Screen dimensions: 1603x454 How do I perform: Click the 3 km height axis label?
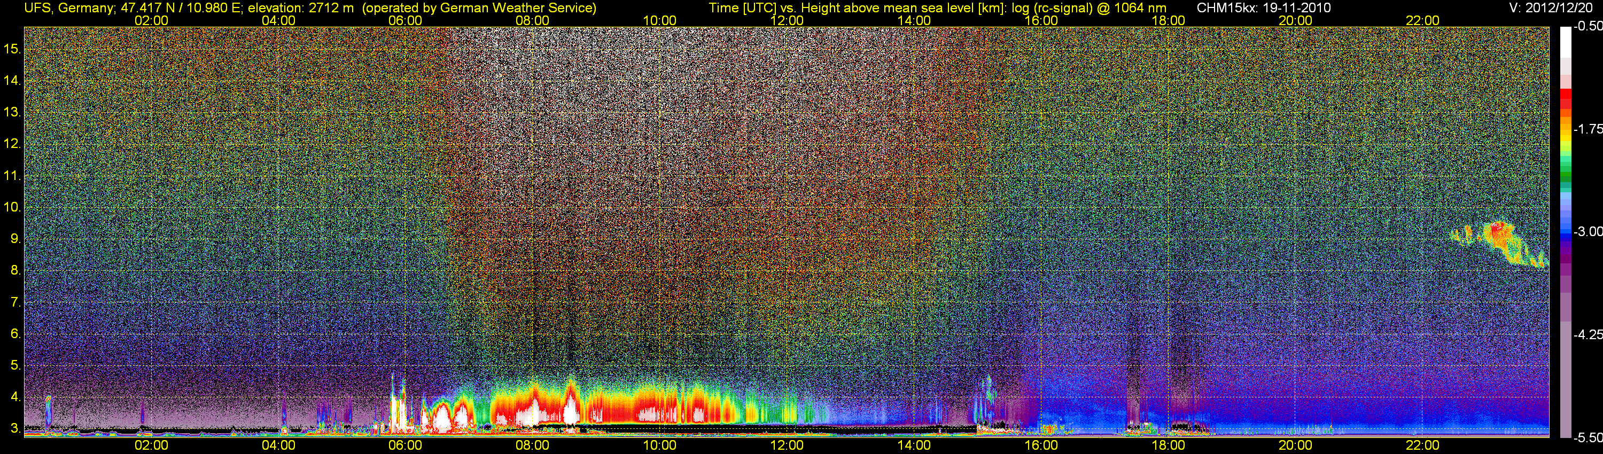tap(15, 429)
